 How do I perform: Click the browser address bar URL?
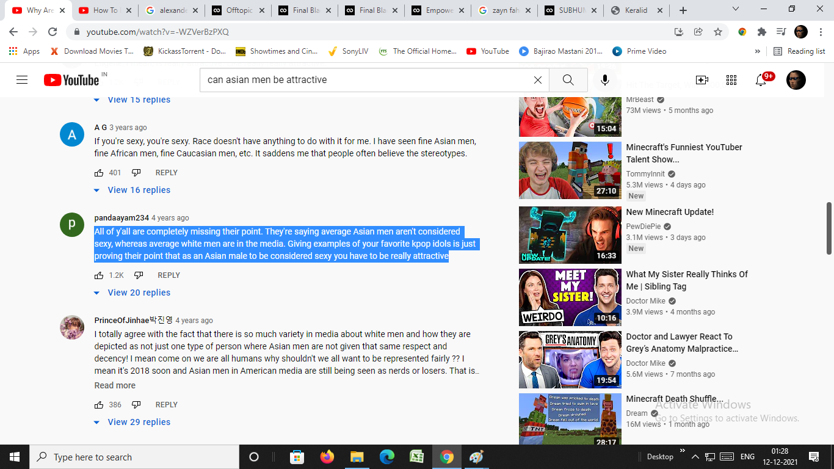(x=158, y=32)
